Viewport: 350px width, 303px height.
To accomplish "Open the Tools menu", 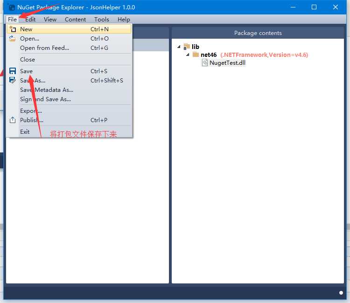I will (x=102, y=20).
